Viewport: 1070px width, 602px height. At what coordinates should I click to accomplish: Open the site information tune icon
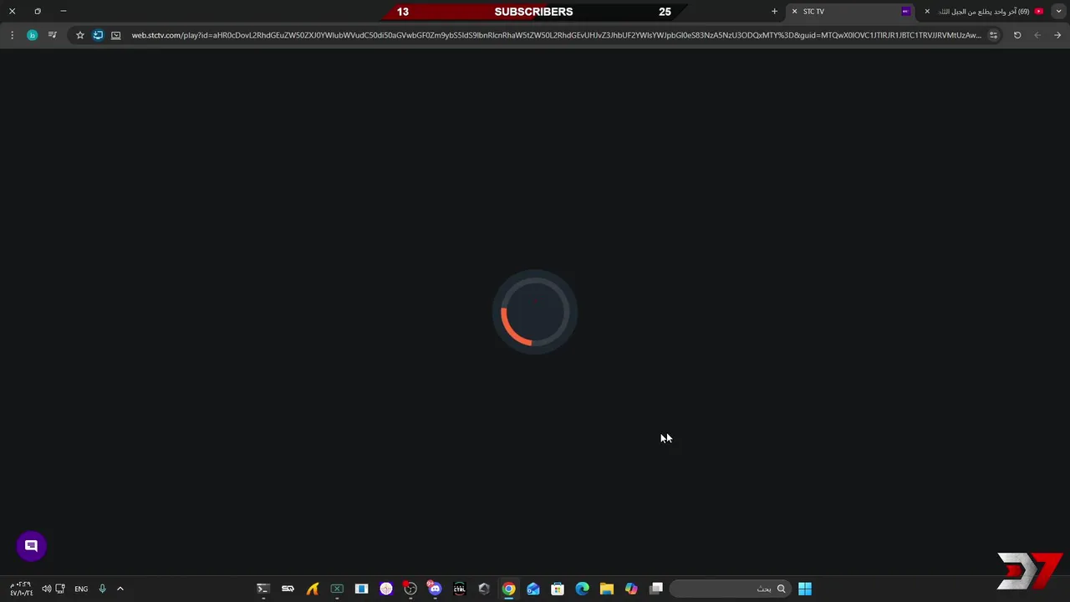pos(993,35)
